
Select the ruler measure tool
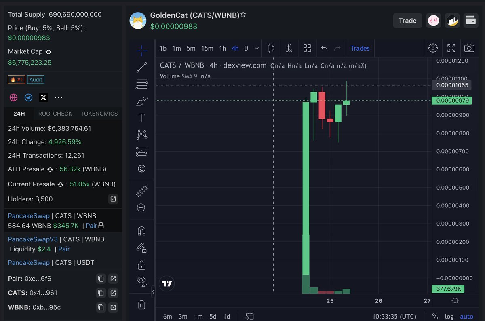click(142, 191)
